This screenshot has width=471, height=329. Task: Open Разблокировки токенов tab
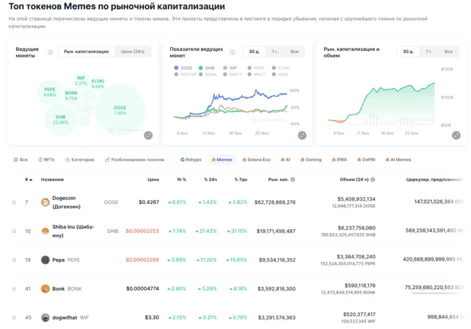(135, 160)
